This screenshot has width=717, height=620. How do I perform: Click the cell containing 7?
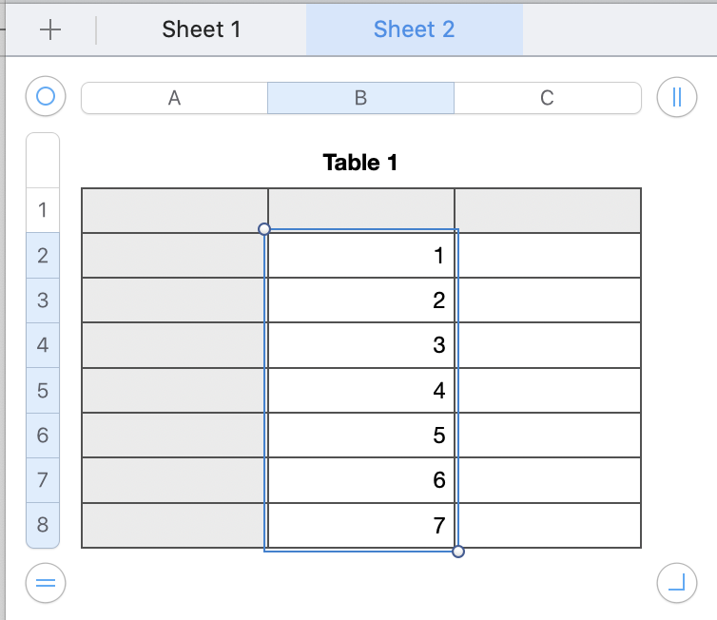click(361, 526)
